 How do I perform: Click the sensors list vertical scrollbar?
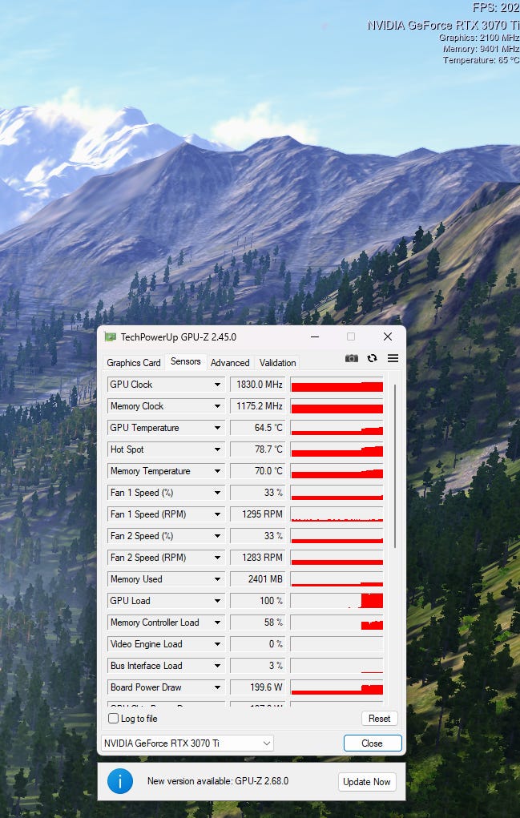point(395,466)
